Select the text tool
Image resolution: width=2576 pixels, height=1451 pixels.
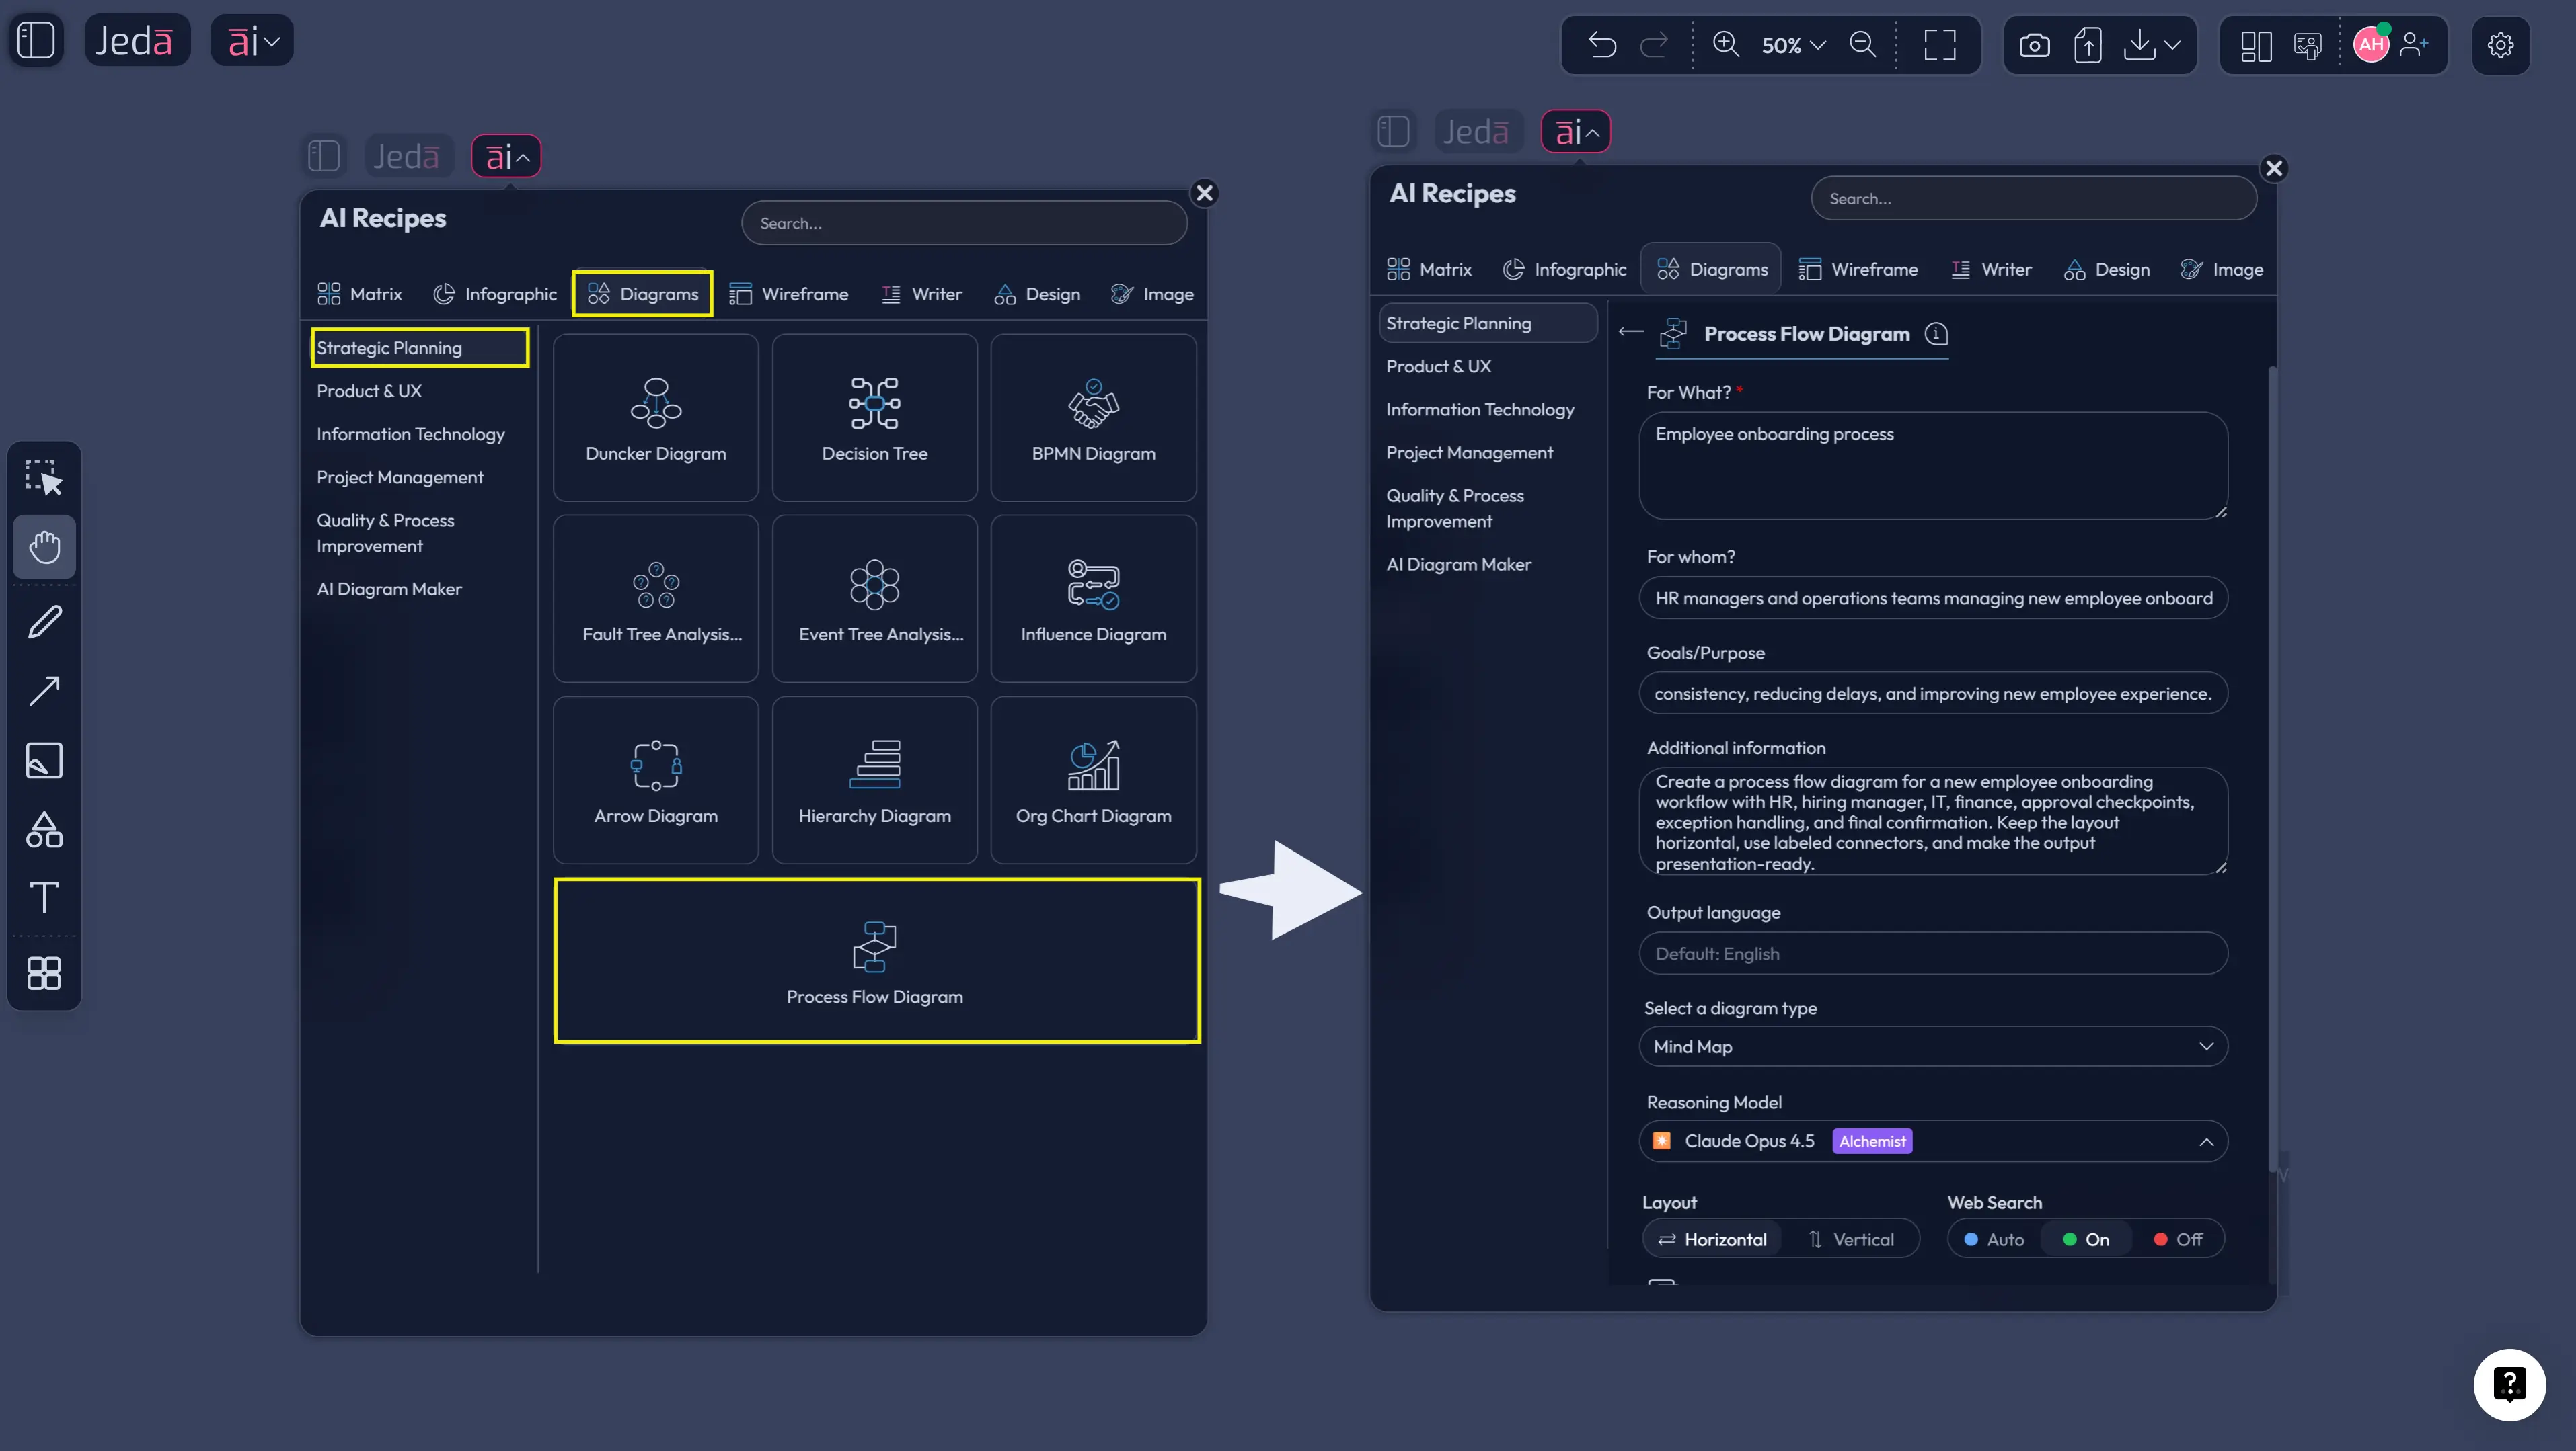pyautogui.click(x=44, y=897)
